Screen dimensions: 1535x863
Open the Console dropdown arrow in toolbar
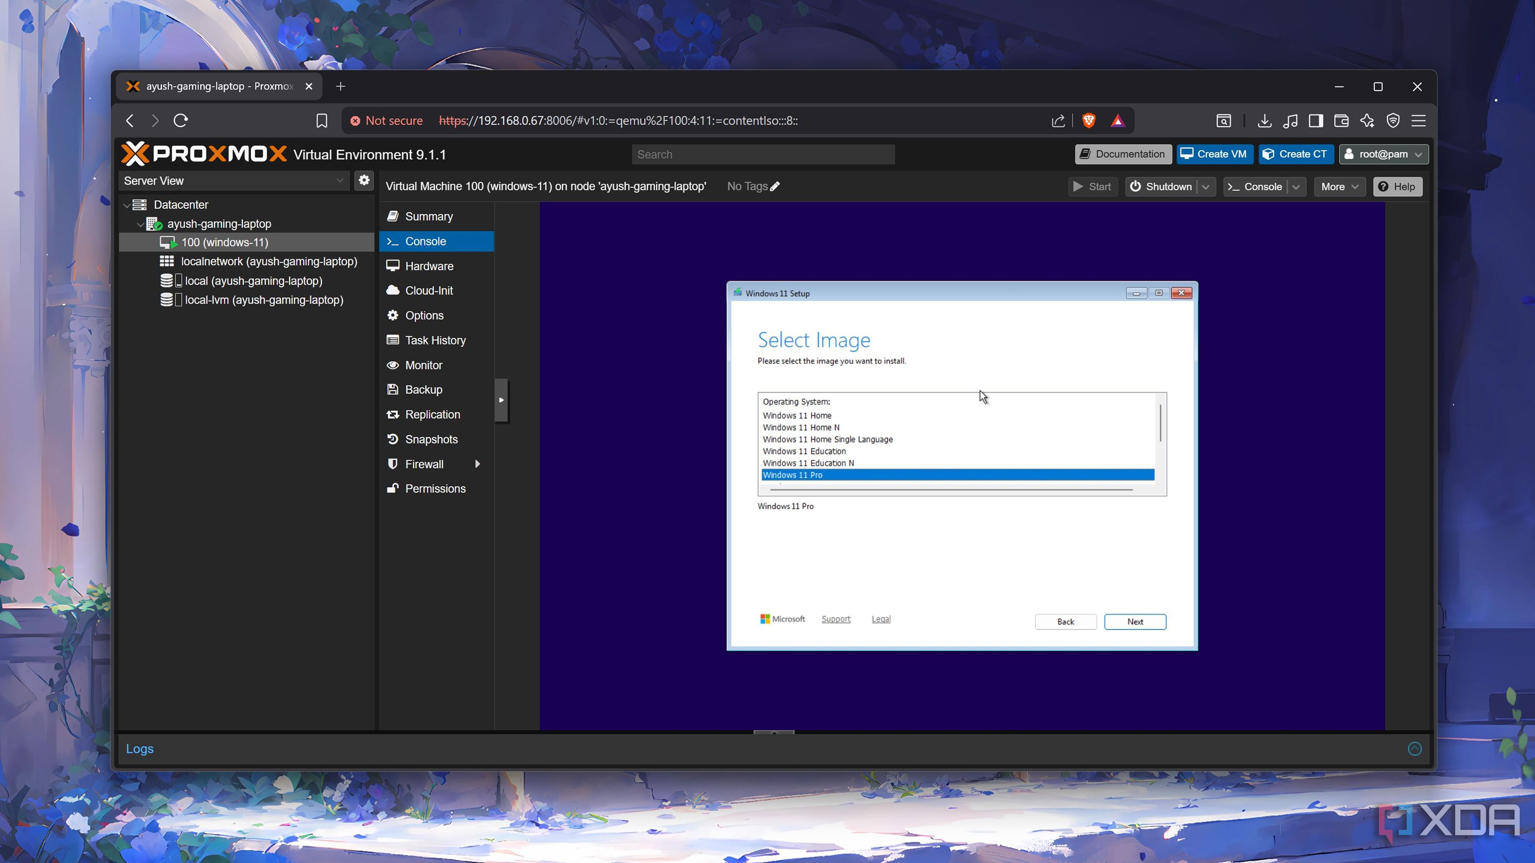[x=1296, y=187]
